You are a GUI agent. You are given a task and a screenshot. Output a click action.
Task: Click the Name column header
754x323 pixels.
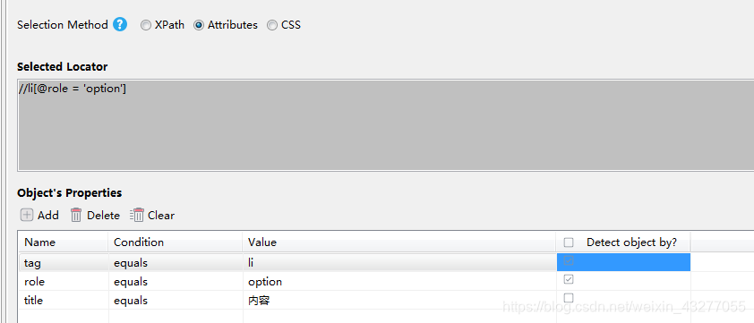tap(64, 242)
